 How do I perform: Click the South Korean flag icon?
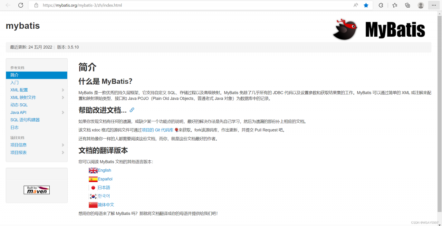click(93, 196)
